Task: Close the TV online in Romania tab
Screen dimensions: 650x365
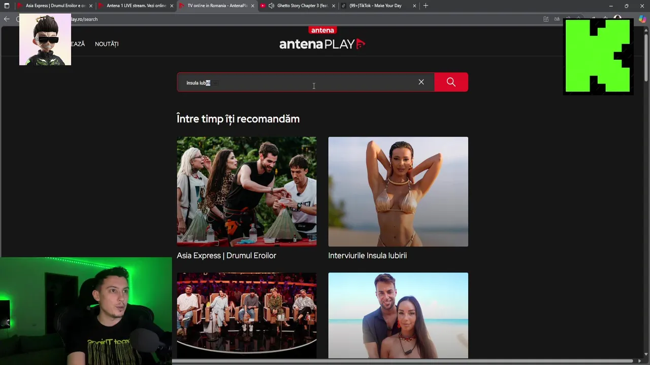Action: point(252,6)
